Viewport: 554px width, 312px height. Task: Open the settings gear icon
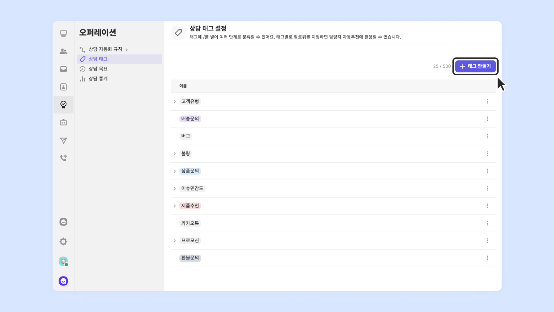coord(63,241)
